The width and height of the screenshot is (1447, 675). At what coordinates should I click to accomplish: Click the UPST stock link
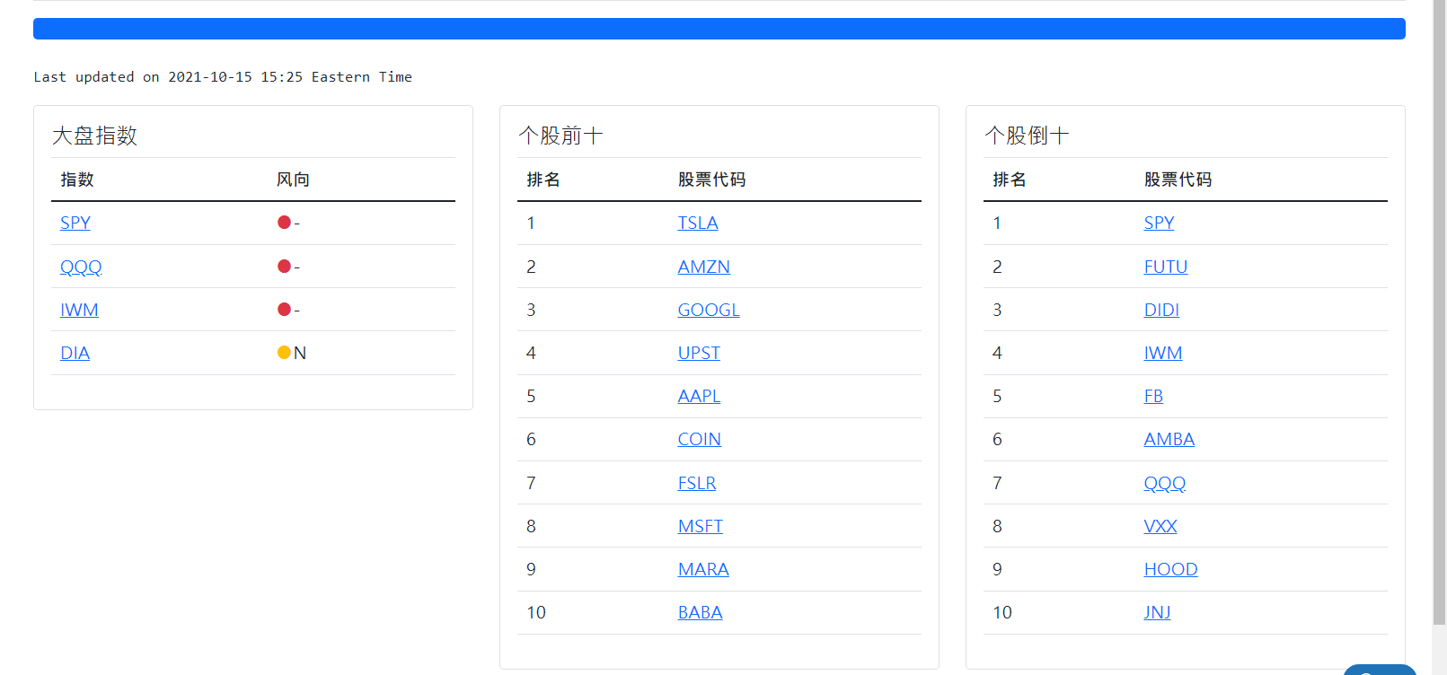[699, 353]
